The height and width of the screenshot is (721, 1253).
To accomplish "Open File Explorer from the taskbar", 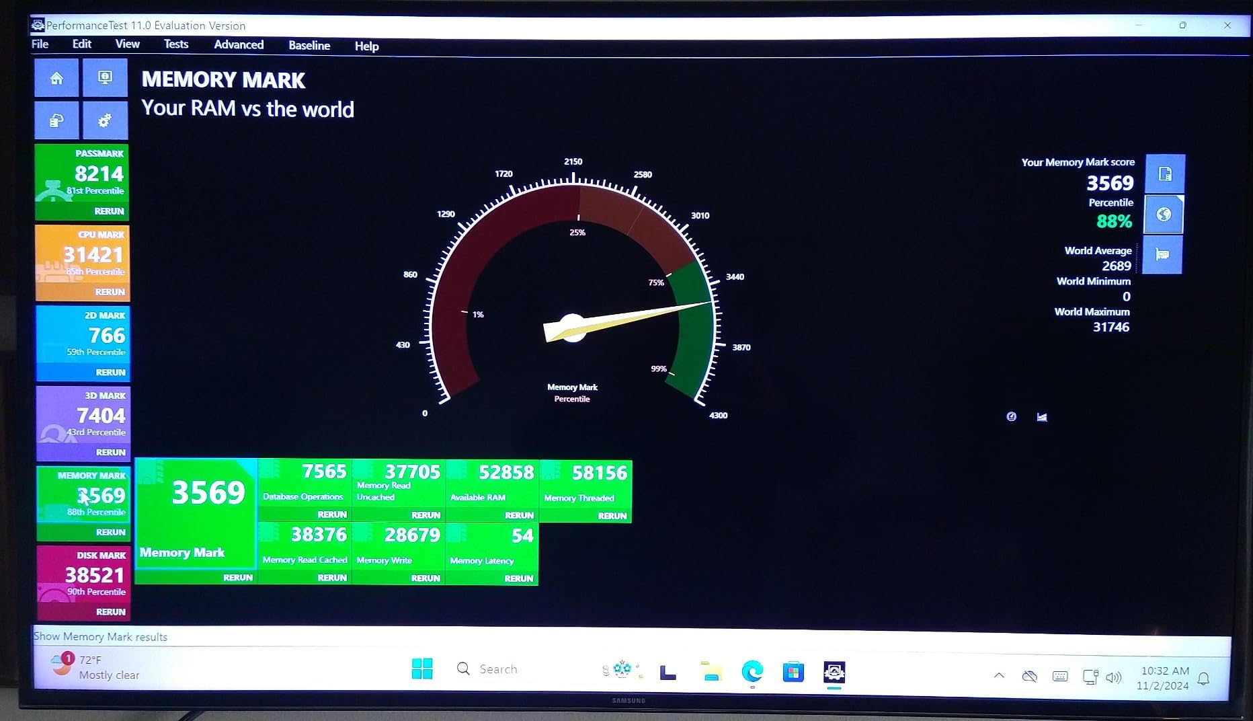I will (x=711, y=671).
